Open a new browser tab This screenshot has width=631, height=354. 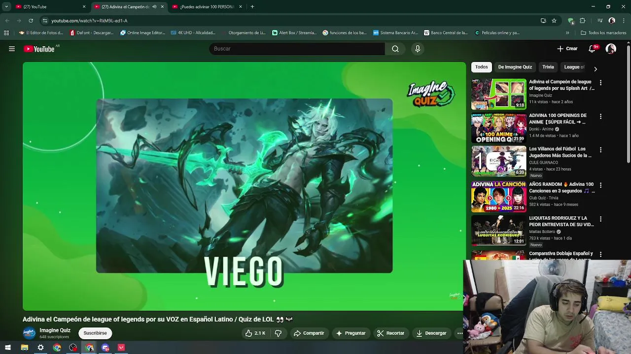(252, 7)
